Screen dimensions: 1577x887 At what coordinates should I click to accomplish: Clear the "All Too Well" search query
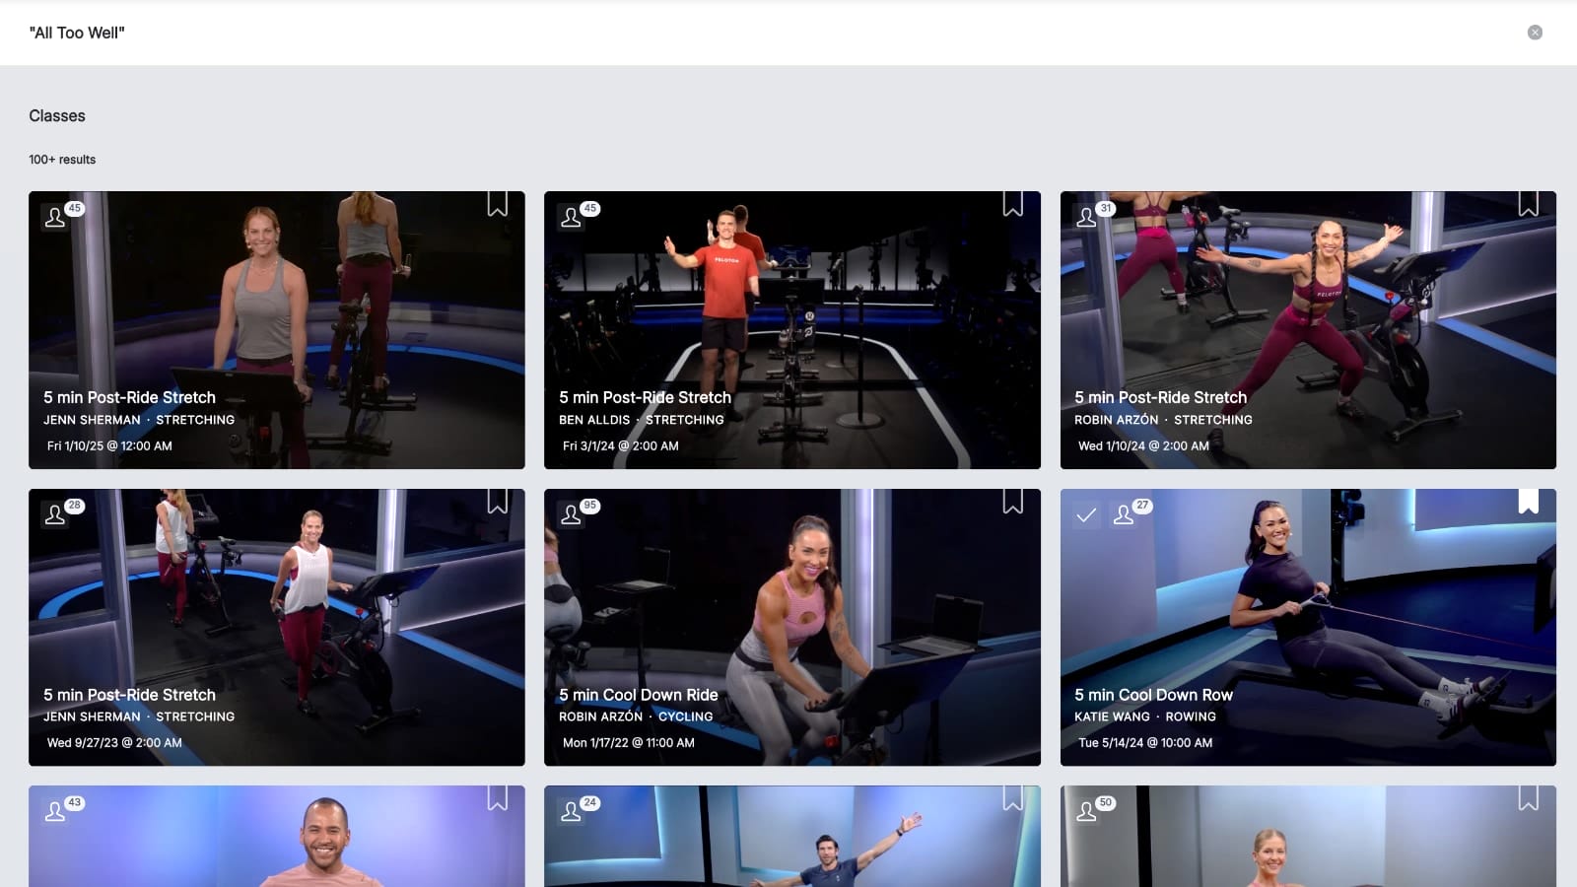pyautogui.click(x=1535, y=33)
